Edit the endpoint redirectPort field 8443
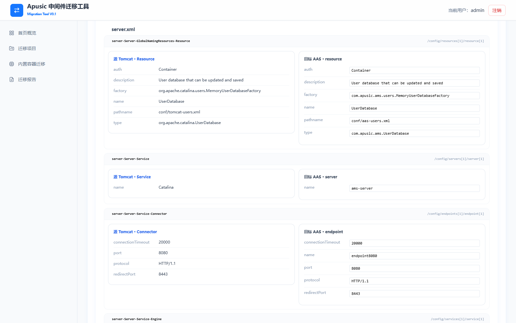 [x=414, y=294]
